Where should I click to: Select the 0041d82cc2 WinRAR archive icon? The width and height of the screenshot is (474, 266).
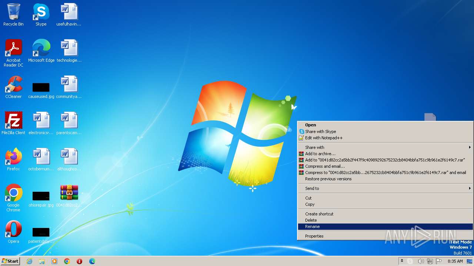pos(69,196)
